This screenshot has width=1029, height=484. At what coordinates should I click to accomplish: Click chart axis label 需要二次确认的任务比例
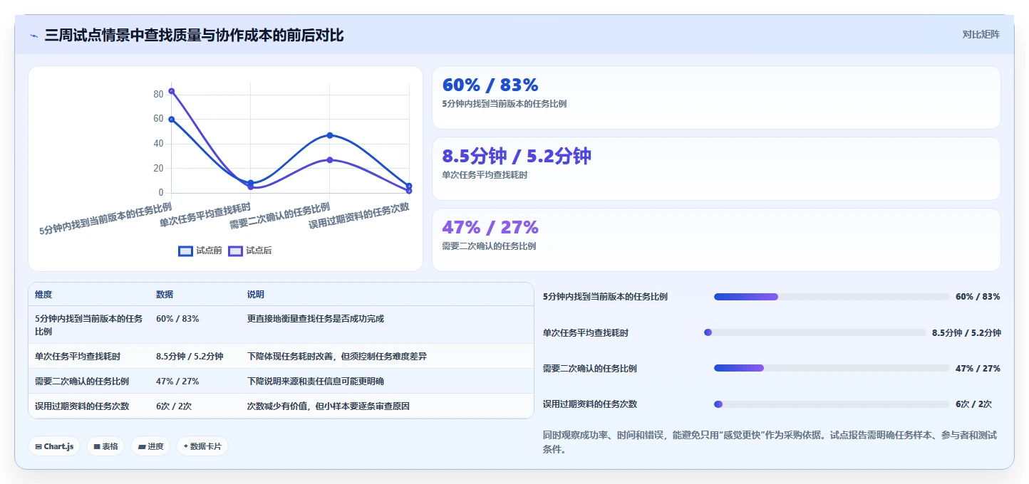click(280, 216)
